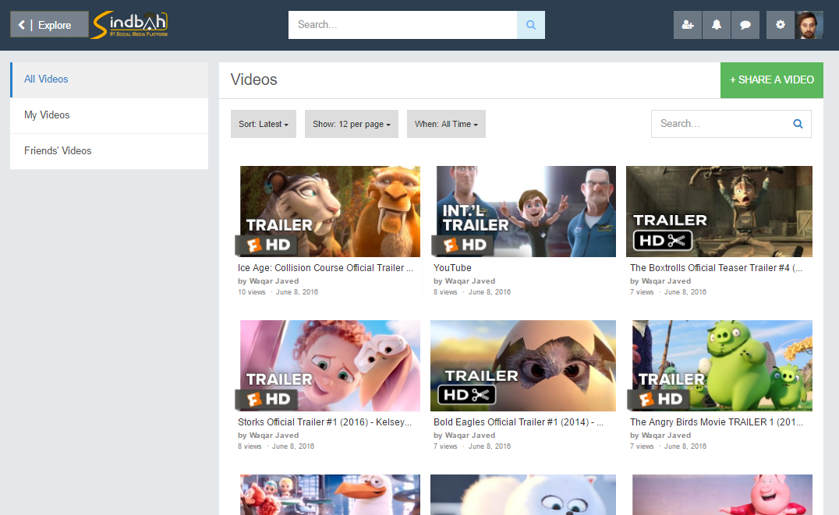Open the settings gear icon
Image resolution: width=839 pixels, height=515 pixels.
(x=781, y=25)
